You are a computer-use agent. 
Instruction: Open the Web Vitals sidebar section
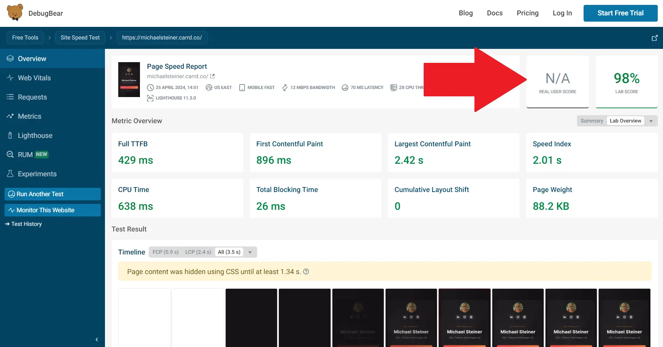coord(52,77)
